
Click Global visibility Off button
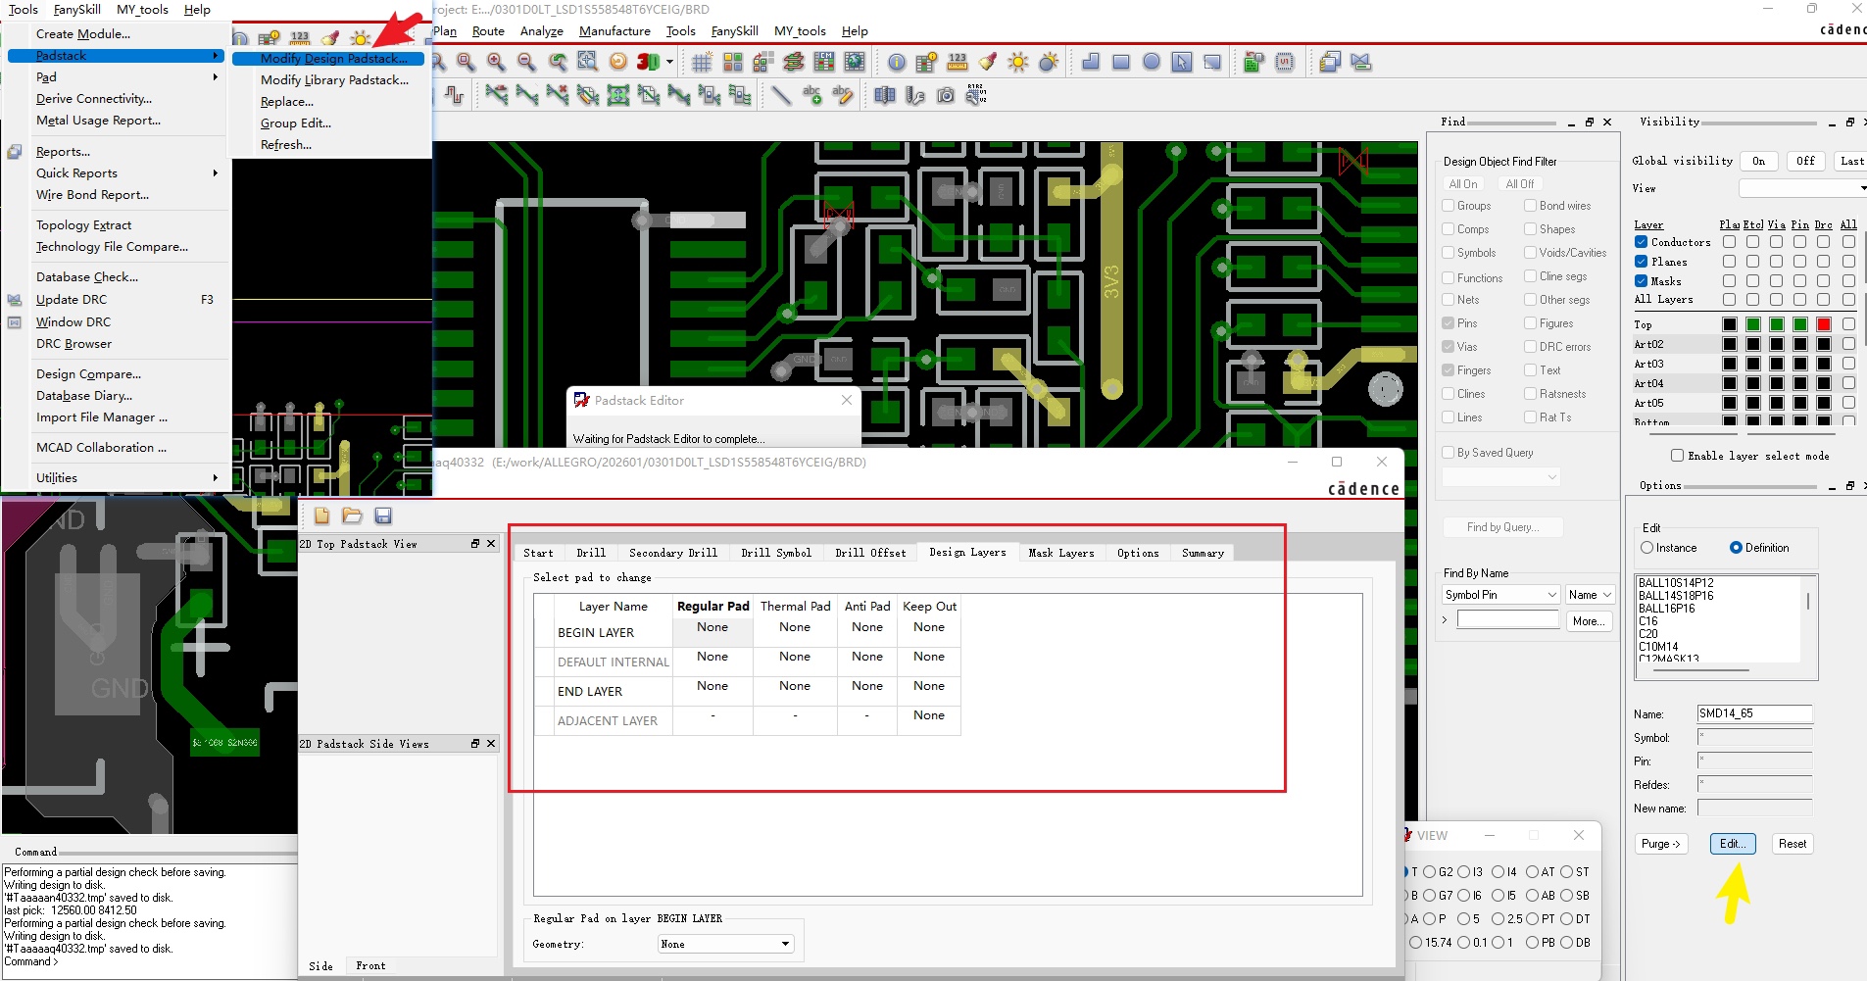(x=1805, y=161)
